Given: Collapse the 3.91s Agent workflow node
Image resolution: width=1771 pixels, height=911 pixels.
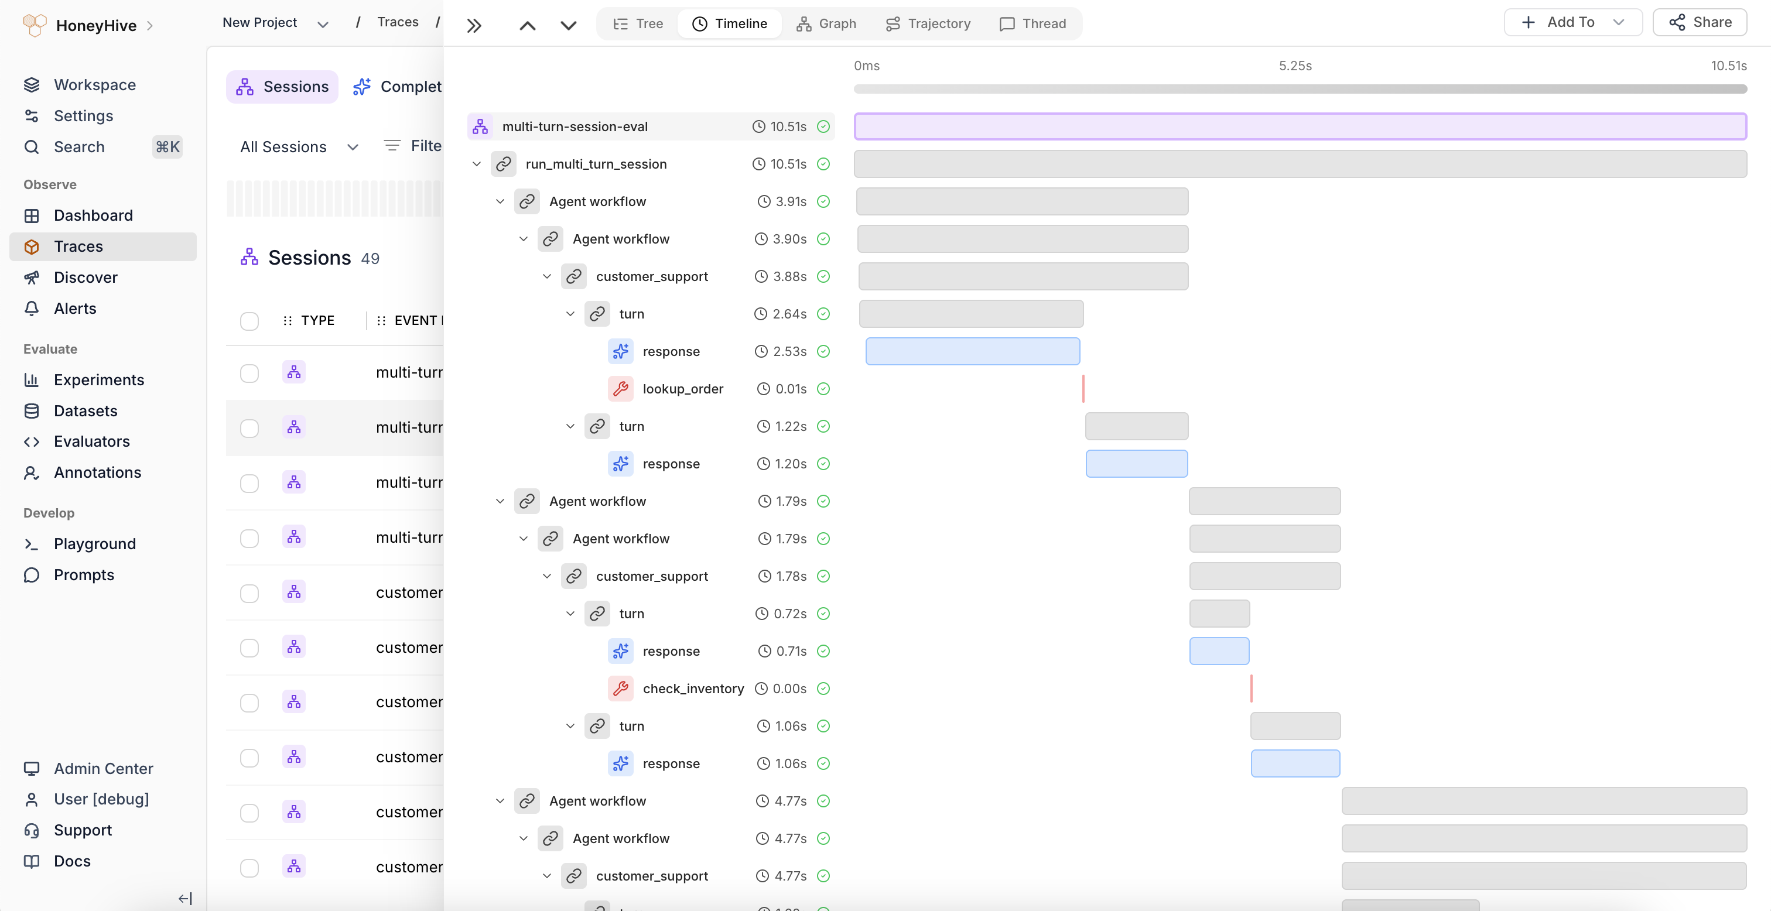Looking at the screenshot, I should pos(500,201).
